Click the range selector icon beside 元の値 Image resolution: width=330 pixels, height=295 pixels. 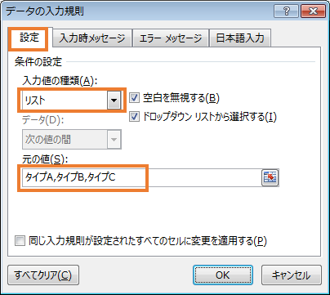(x=270, y=177)
